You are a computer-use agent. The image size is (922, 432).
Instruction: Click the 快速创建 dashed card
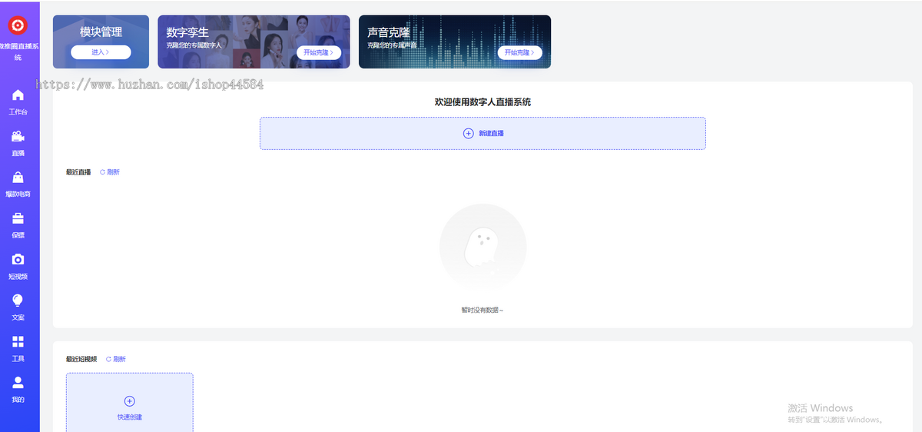(129, 403)
